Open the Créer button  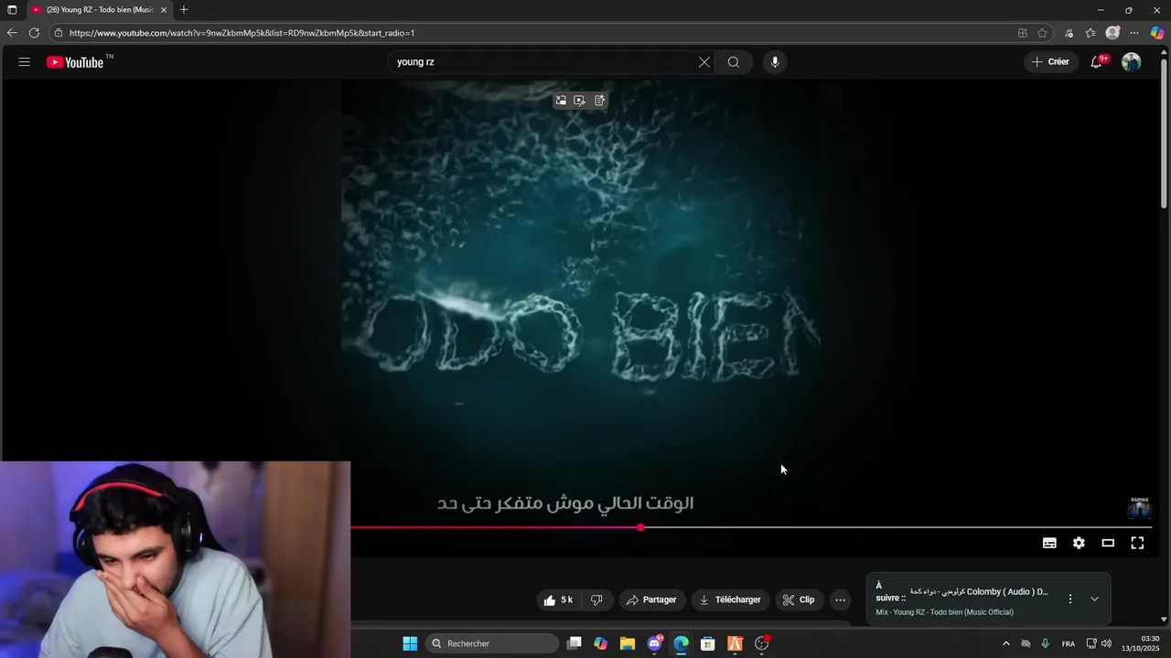[x=1050, y=62]
